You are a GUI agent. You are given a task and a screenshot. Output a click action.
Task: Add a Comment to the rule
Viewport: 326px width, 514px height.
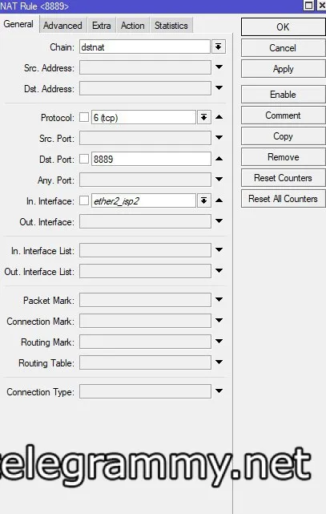pos(283,115)
